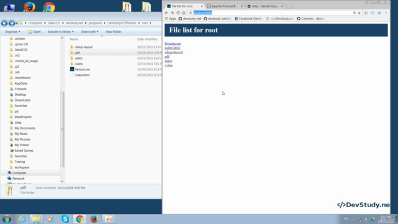Screen dimensions: 398x224
Task: Follow the static link on the page
Action: 169,61
